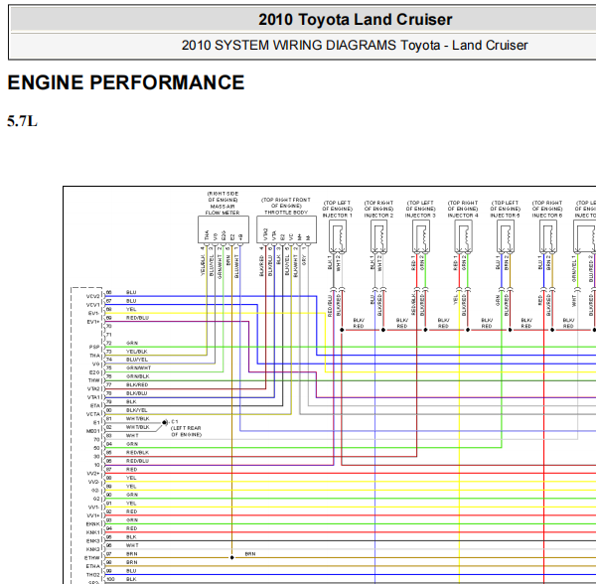The height and width of the screenshot is (584, 596).
Task: Click the 'BLK/BLU' wire label at pin 78
Action: point(137,393)
